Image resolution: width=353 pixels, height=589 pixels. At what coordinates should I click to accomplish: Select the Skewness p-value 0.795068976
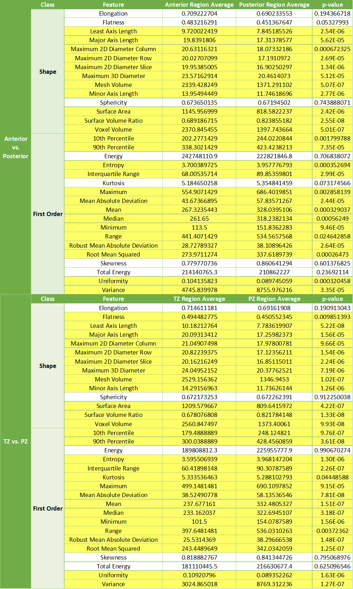[332, 557]
